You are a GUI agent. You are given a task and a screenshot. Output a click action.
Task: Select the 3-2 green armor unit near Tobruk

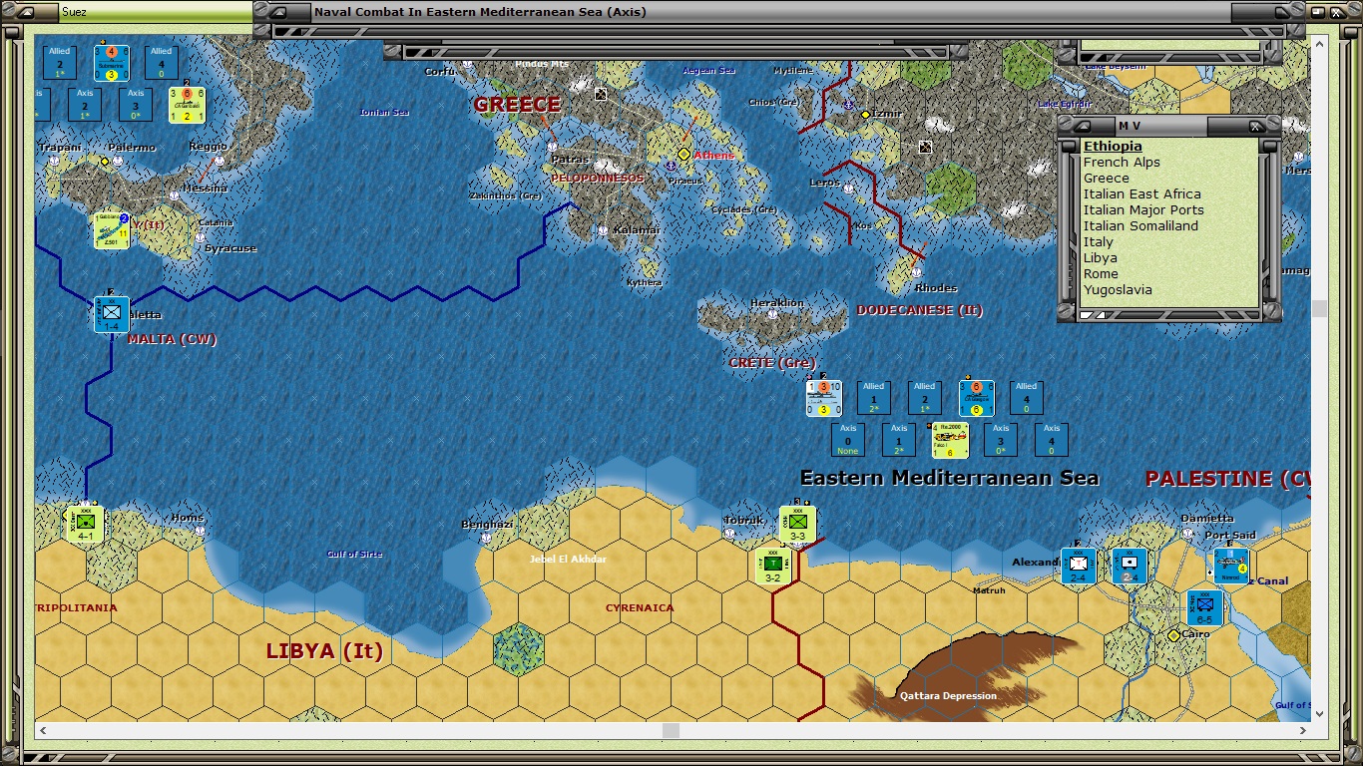coord(773,566)
